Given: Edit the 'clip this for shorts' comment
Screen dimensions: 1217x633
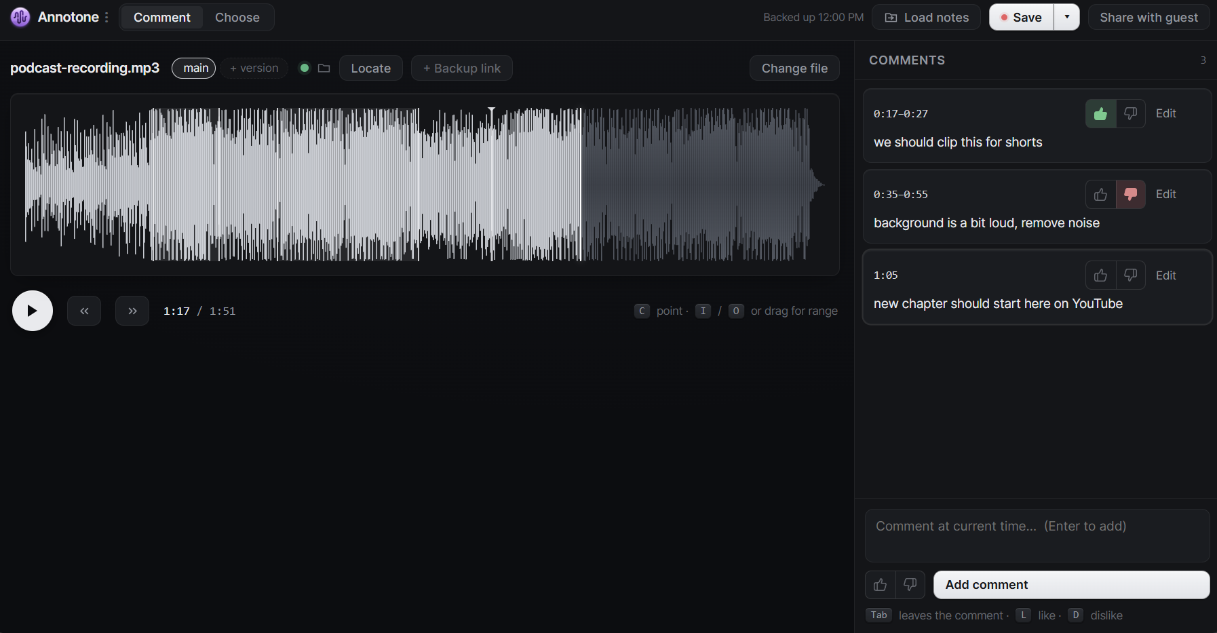Looking at the screenshot, I should (x=1165, y=113).
